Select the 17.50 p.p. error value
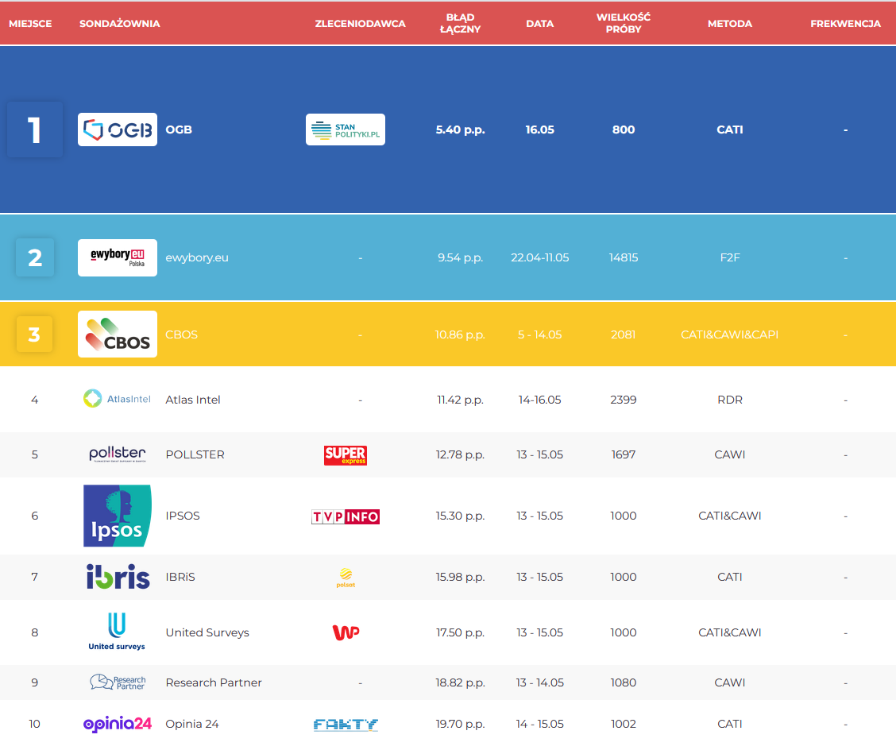Image resolution: width=896 pixels, height=750 pixels. tap(460, 632)
